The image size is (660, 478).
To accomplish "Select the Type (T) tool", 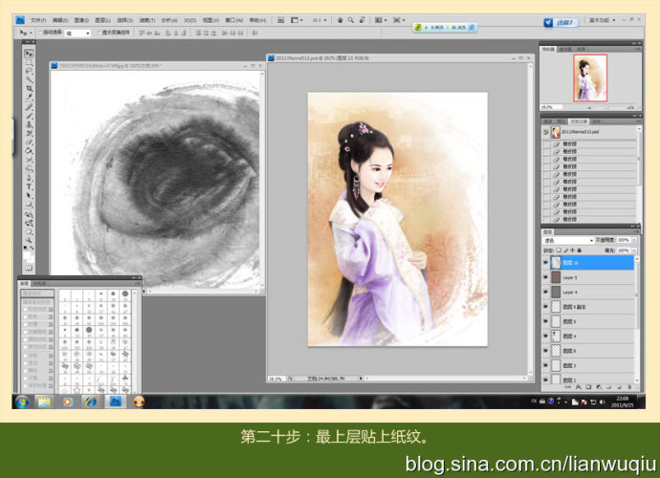I will tap(29, 186).
